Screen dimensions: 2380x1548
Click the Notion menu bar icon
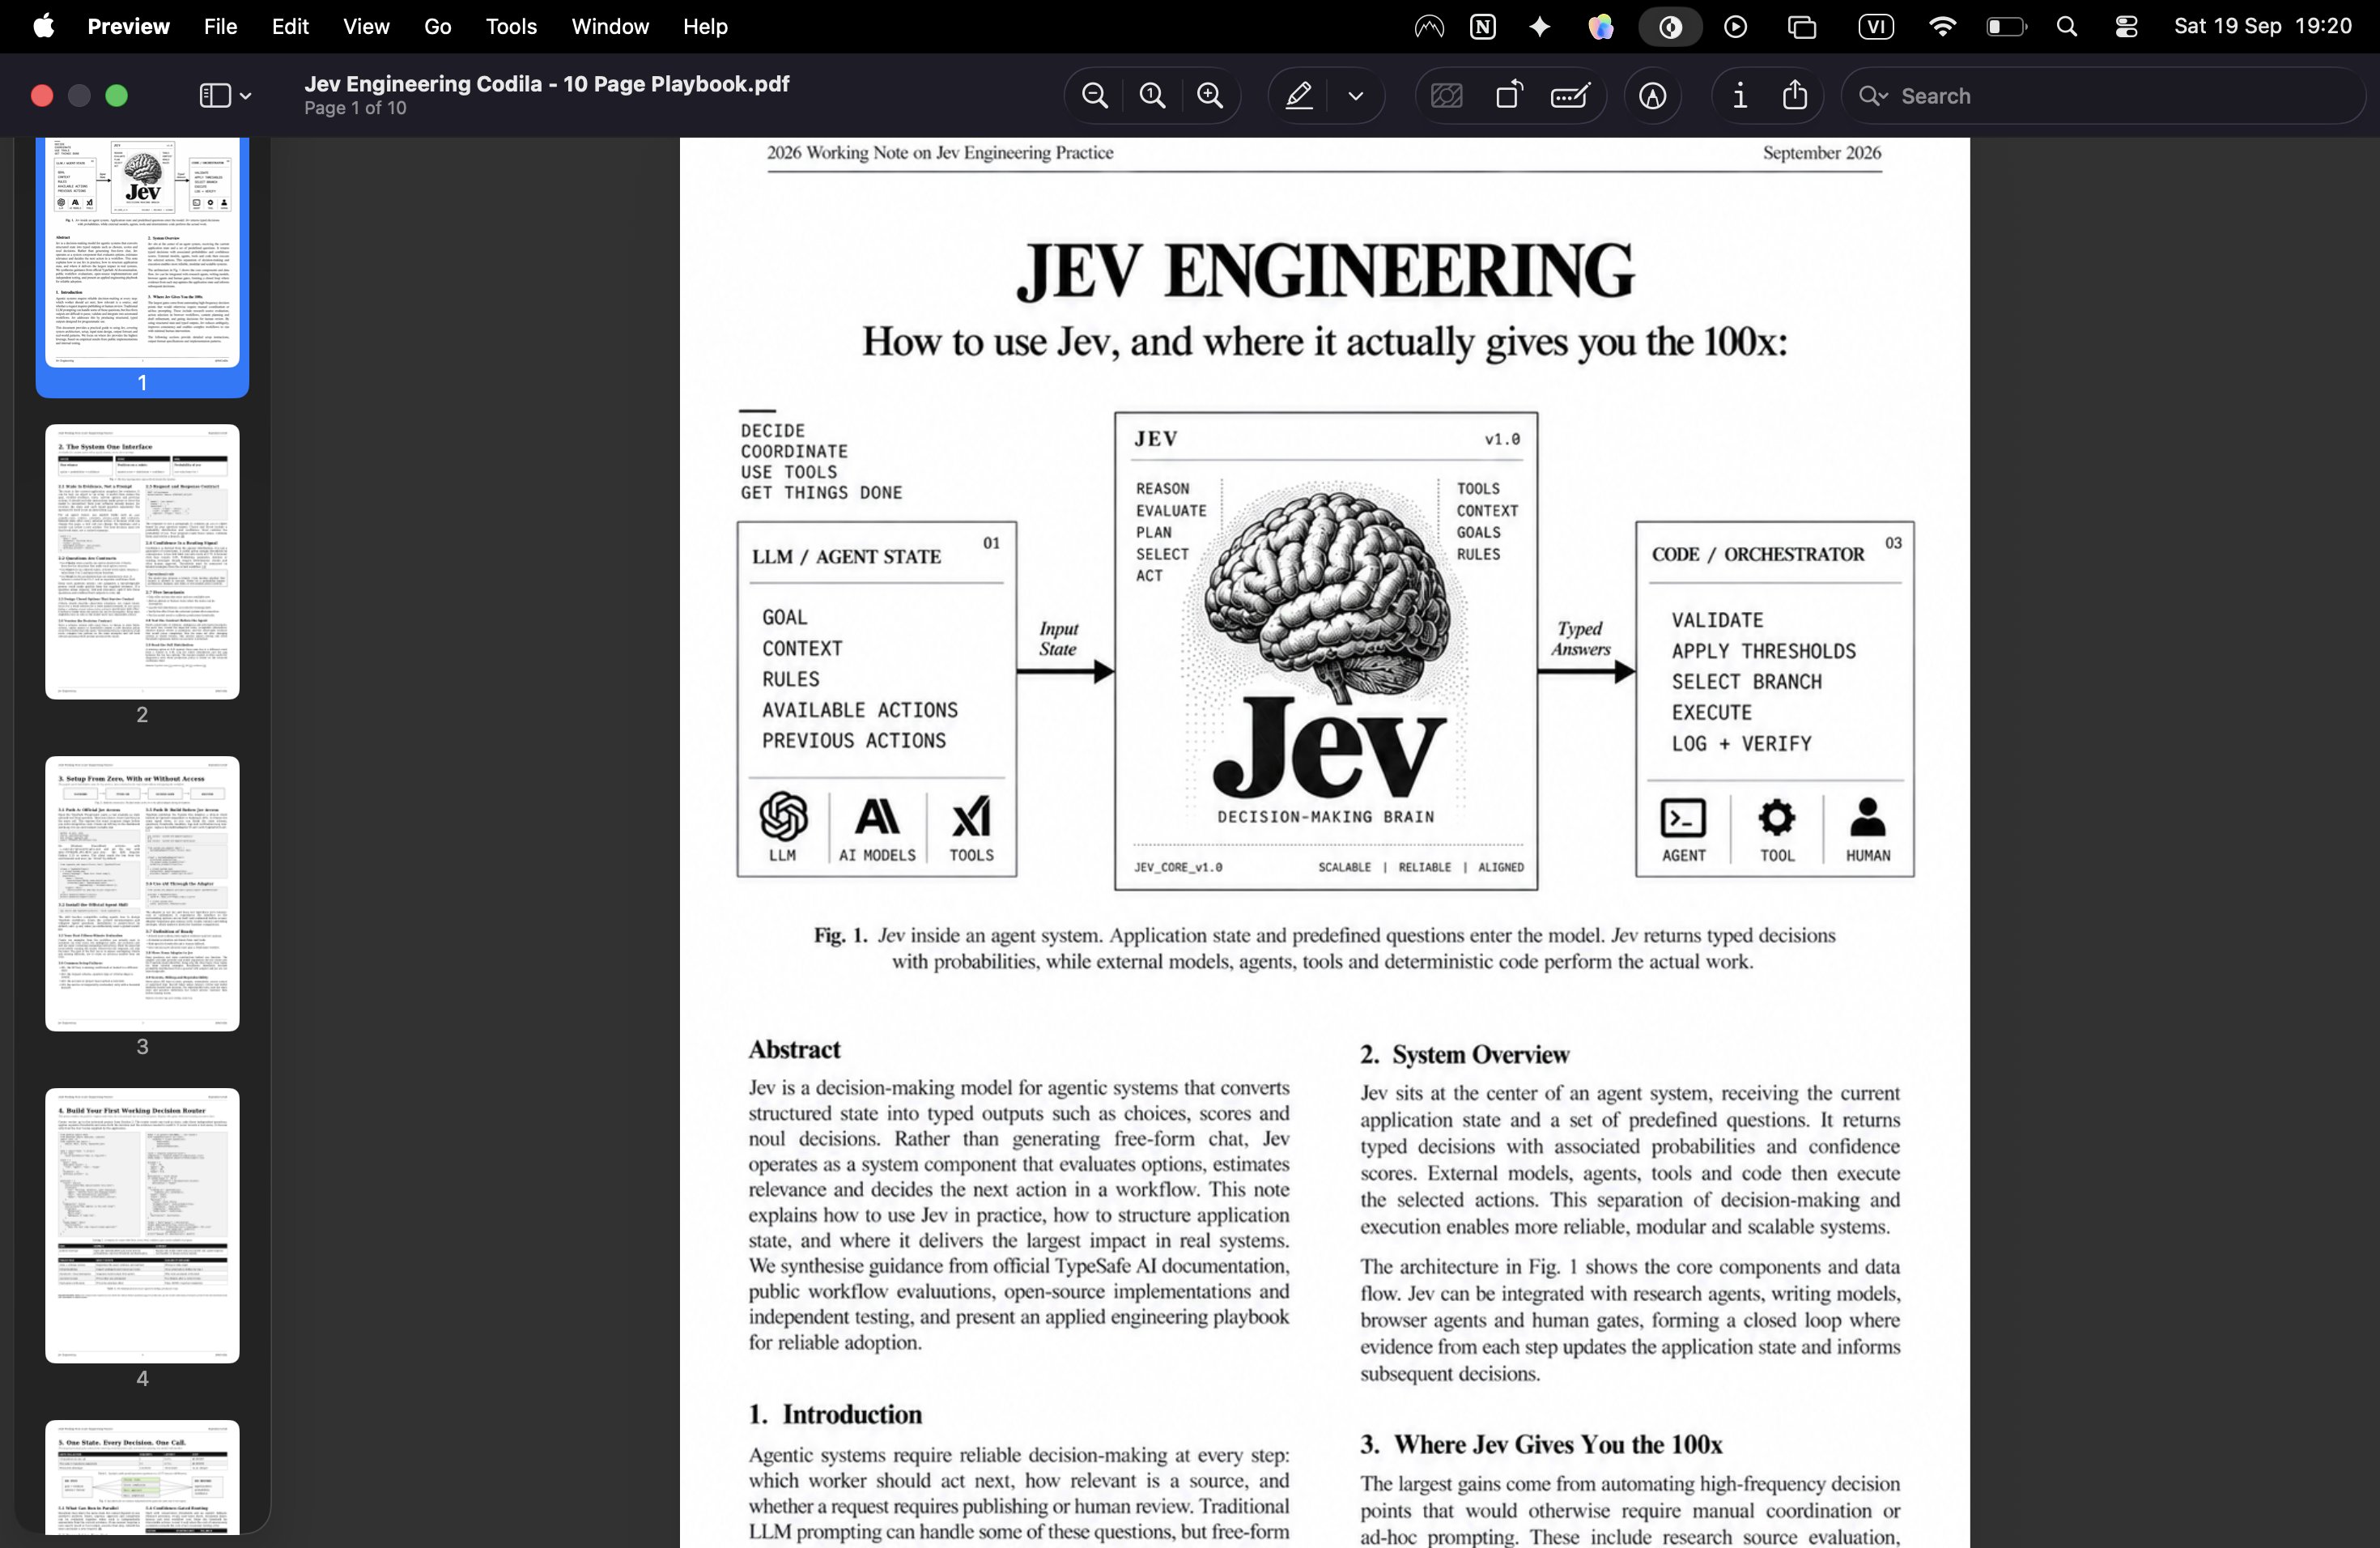(1483, 27)
